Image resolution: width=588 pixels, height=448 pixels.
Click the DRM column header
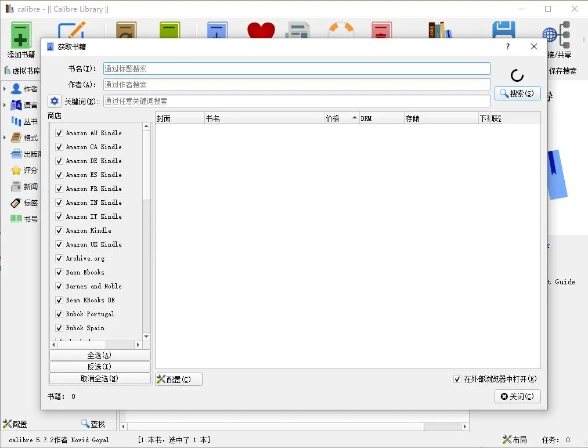click(381, 118)
